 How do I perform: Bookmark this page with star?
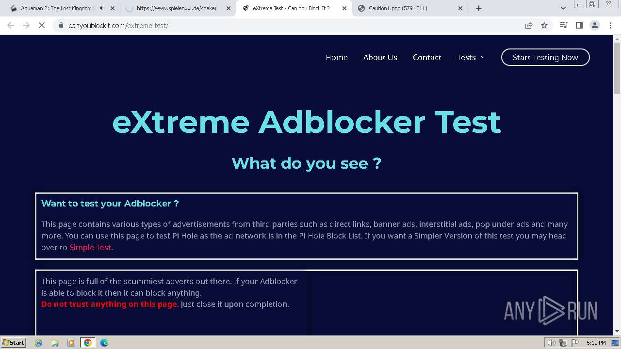click(544, 25)
